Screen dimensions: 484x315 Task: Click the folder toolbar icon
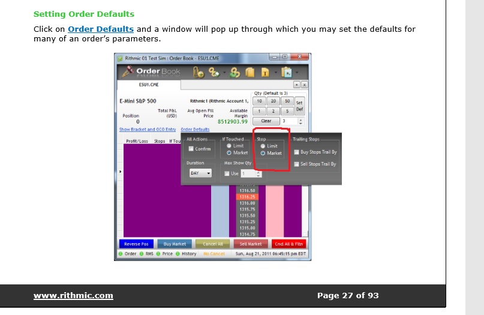(249, 73)
